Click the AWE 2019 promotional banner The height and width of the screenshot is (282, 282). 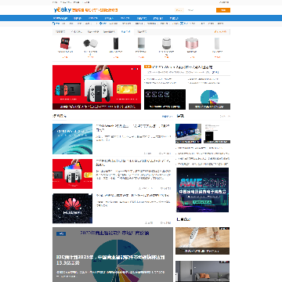point(203,190)
